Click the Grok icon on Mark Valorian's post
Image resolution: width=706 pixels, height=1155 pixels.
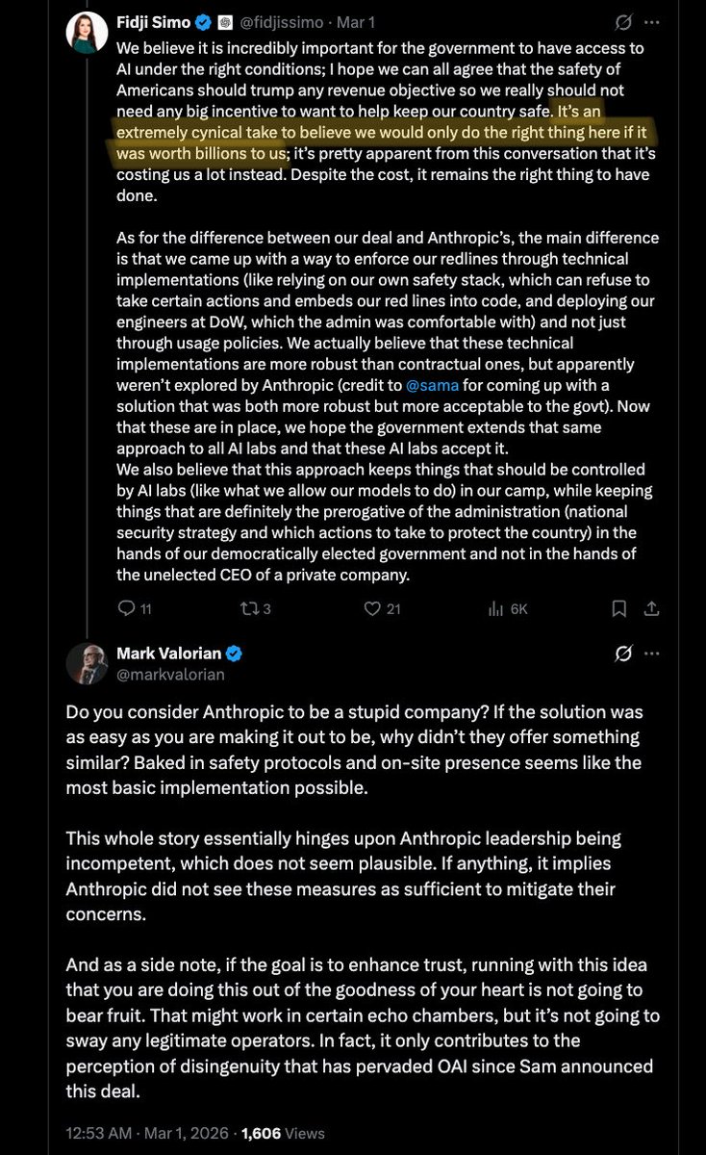(x=622, y=654)
